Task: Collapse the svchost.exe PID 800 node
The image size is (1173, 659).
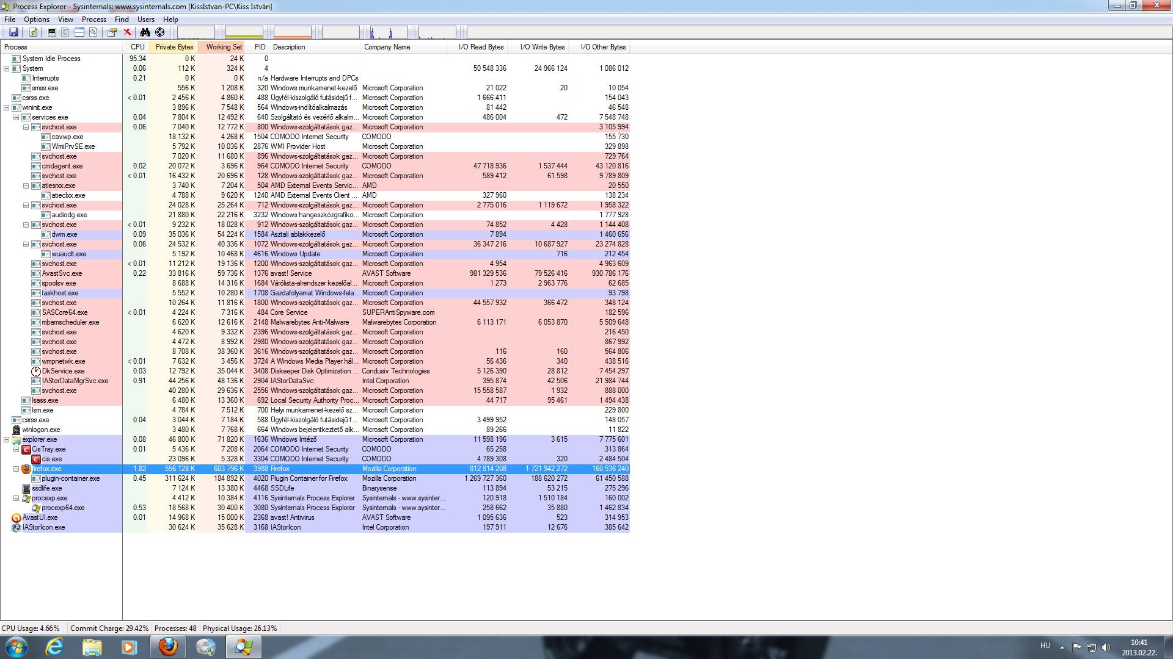Action: 26,127
